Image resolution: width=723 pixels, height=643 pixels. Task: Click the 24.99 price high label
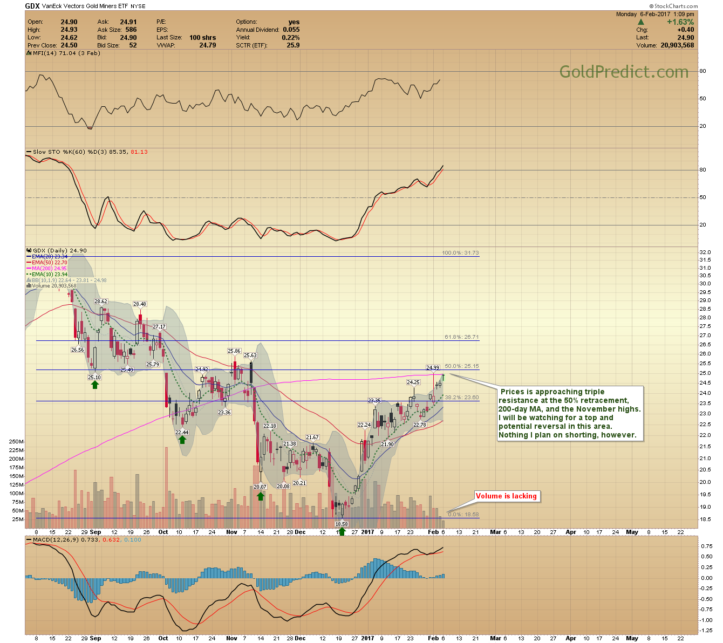point(433,367)
